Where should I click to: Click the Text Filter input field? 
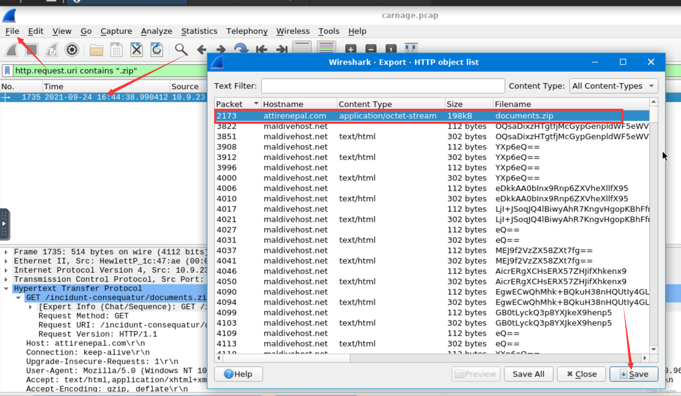383,86
